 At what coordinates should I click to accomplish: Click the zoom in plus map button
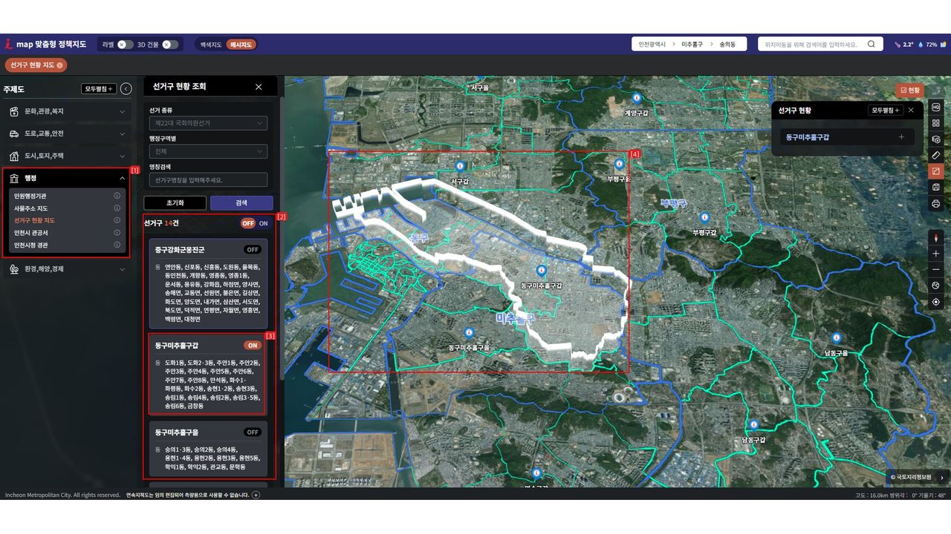click(935, 254)
